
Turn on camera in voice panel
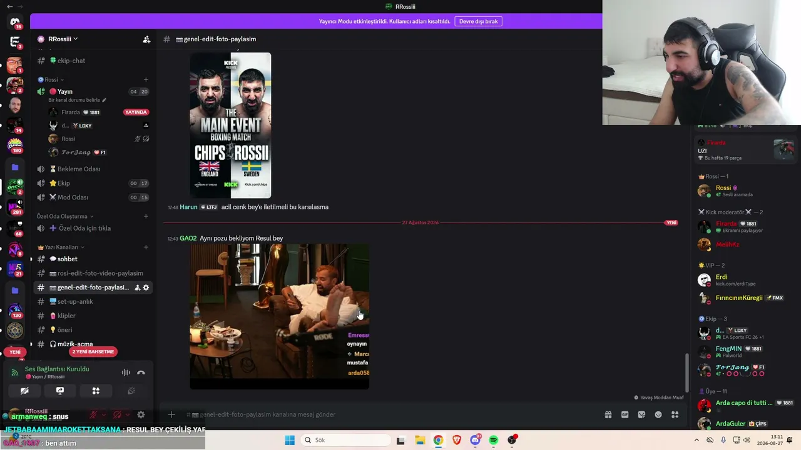24,391
